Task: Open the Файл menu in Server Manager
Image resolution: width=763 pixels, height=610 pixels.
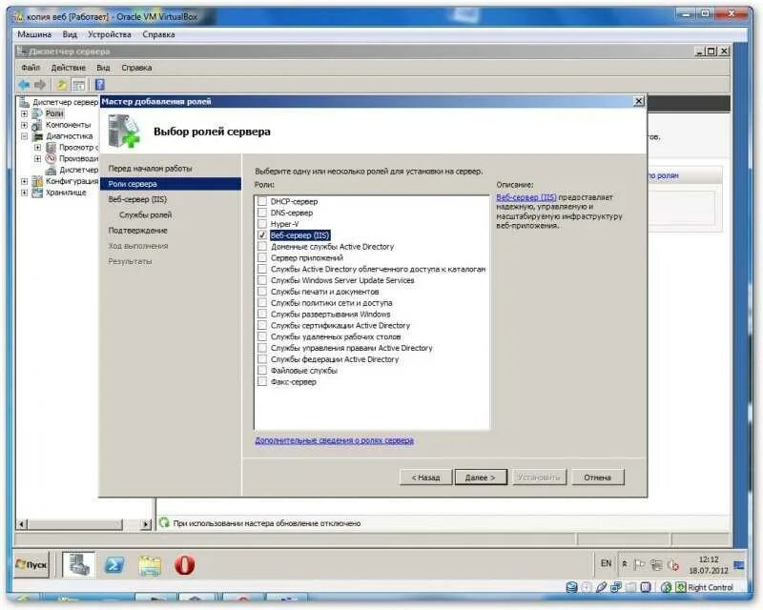Action: [31, 68]
